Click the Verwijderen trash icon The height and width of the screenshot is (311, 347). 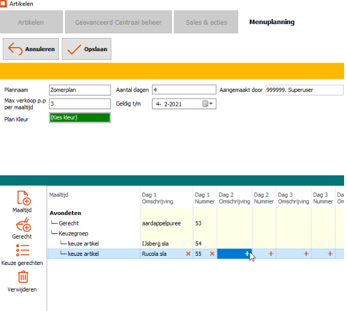[23, 277]
